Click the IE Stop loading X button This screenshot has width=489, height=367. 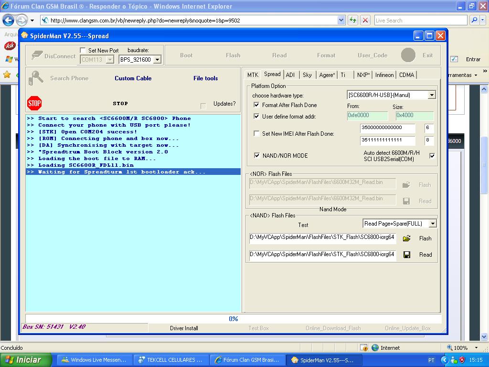pyautogui.click(x=365, y=20)
